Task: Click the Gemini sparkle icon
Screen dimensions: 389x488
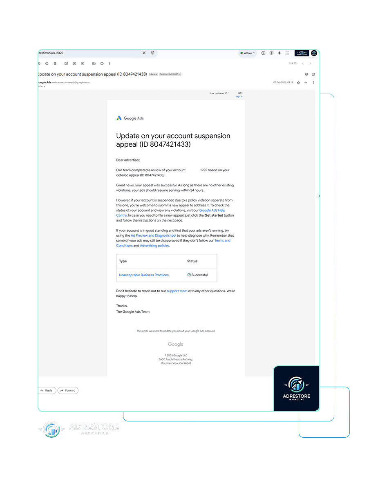Action: (x=279, y=53)
